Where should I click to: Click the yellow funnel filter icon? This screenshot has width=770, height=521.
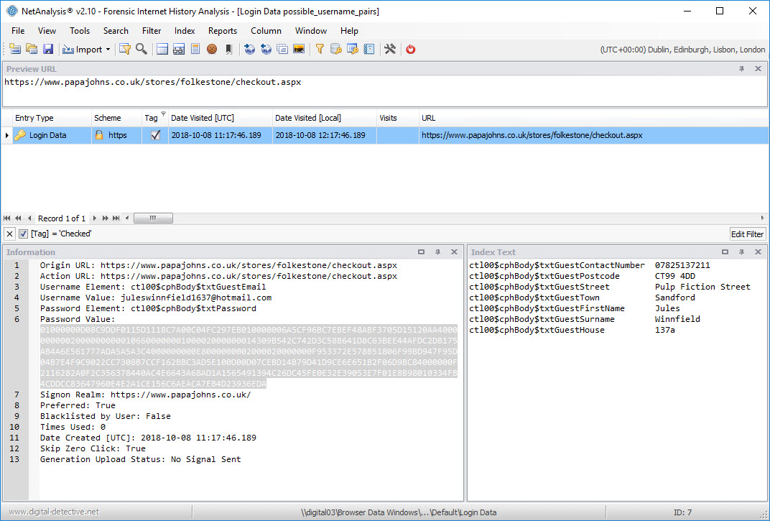pos(320,49)
